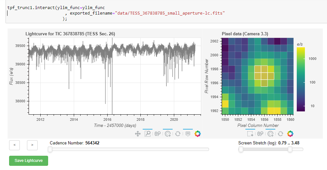Open Bokeh logo link under the lightcurve plot
The width and height of the screenshot is (327, 170).
tap(198, 134)
